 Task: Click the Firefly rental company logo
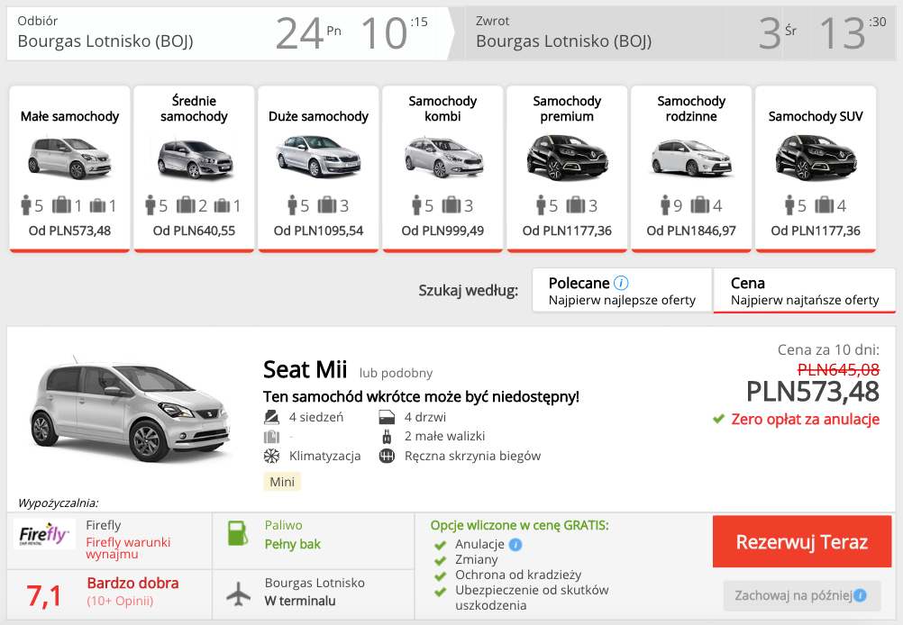pyautogui.click(x=44, y=534)
